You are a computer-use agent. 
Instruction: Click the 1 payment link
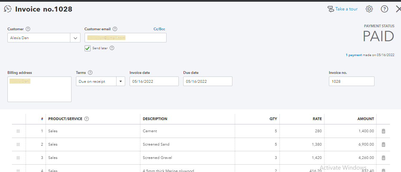(x=354, y=55)
